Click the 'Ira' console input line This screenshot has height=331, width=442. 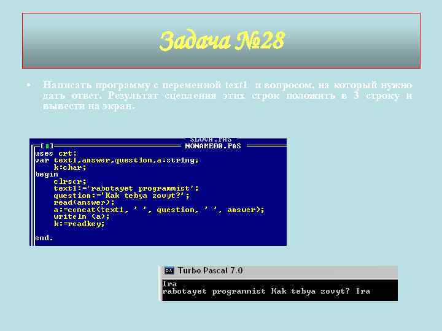pyautogui.click(x=169, y=284)
